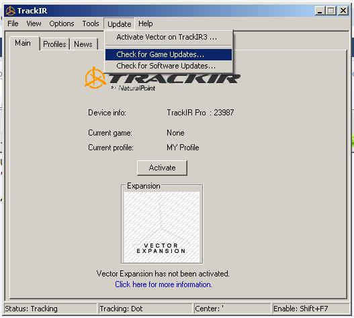Switch to the Profiles tab
354x318 pixels.
coord(54,44)
